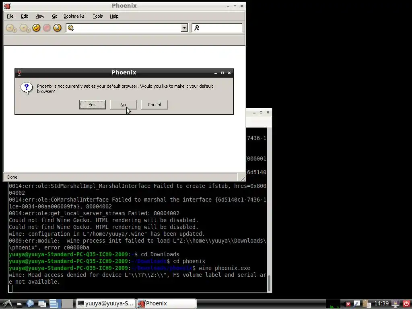Click the 'cd Downloads' command in terminal

160,255
